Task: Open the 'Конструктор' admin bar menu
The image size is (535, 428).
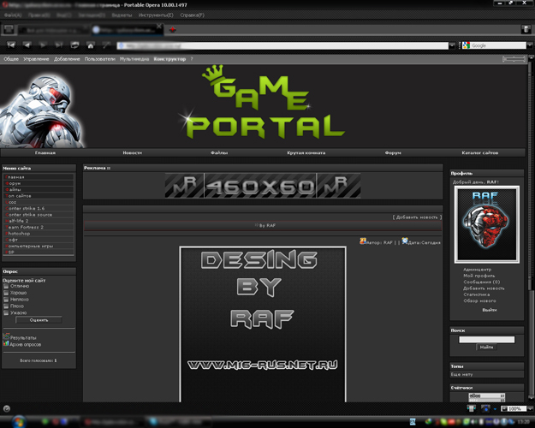Action: point(169,59)
